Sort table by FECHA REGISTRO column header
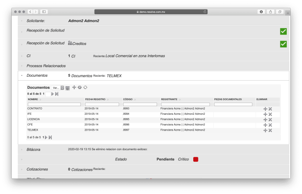 click(95, 99)
